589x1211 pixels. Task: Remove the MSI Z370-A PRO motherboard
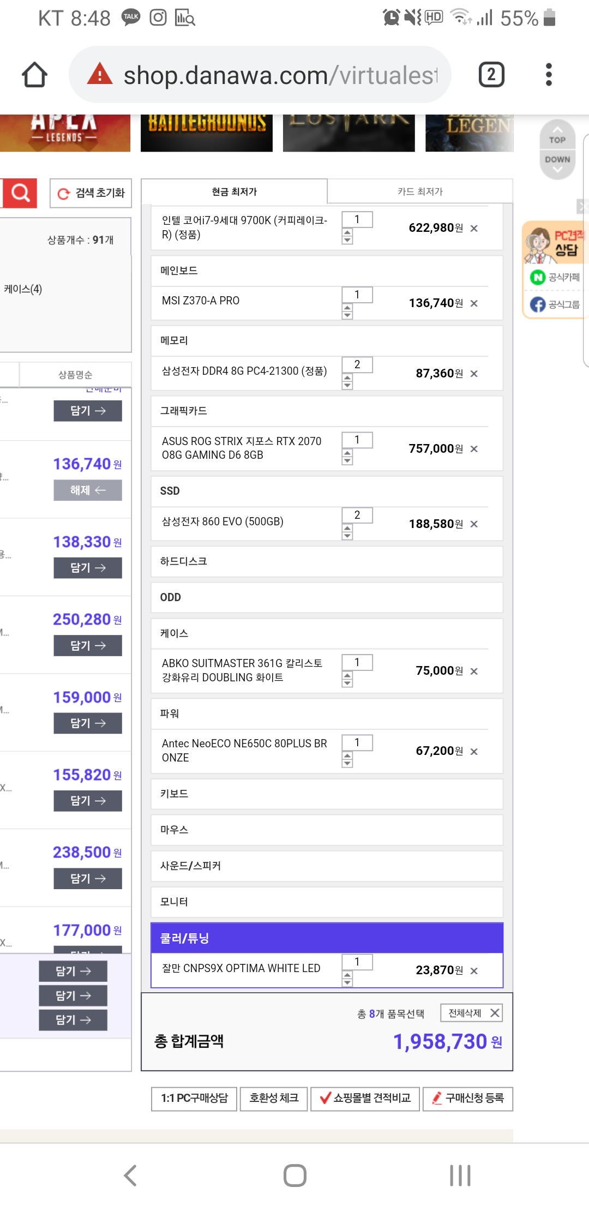(474, 304)
